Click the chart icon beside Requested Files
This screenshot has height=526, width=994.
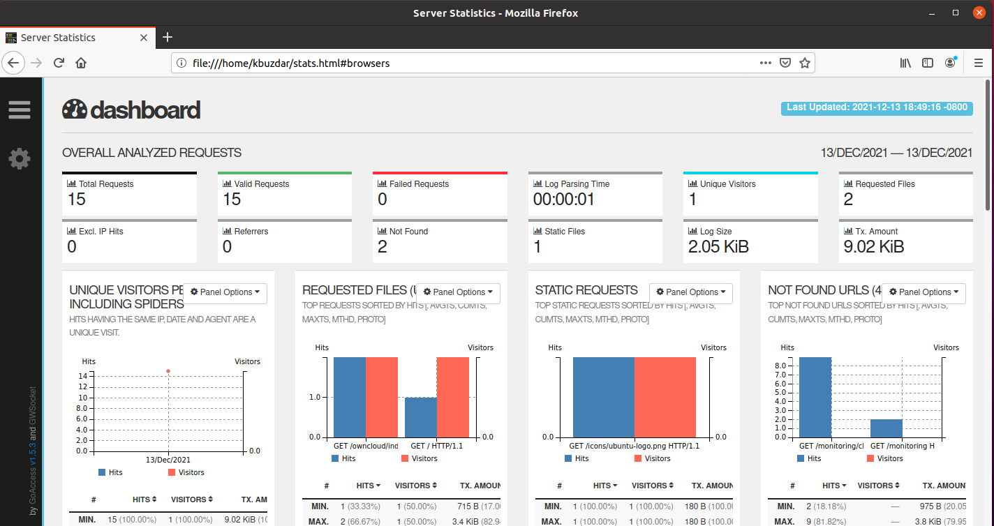pyautogui.click(x=848, y=184)
